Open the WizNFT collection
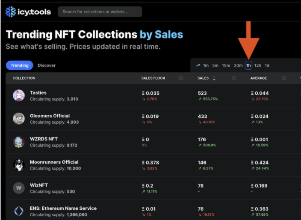The image size is (301, 220). tap(39, 185)
